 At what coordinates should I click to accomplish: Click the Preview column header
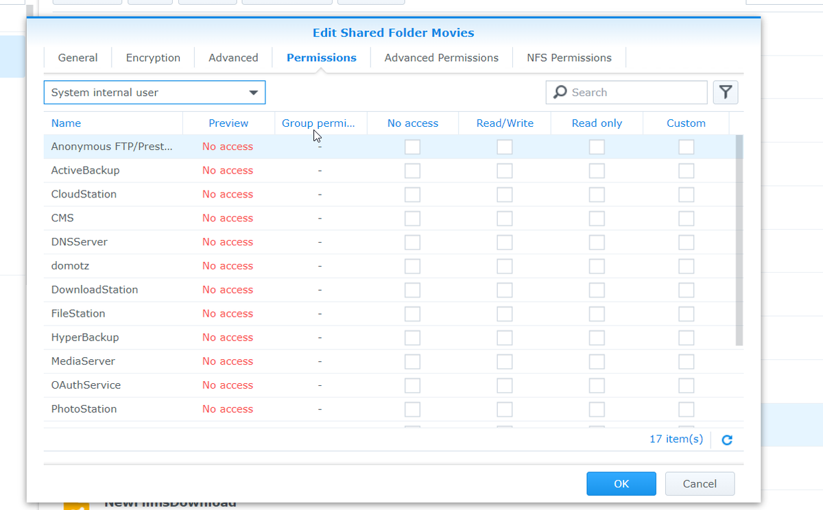(228, 123)
